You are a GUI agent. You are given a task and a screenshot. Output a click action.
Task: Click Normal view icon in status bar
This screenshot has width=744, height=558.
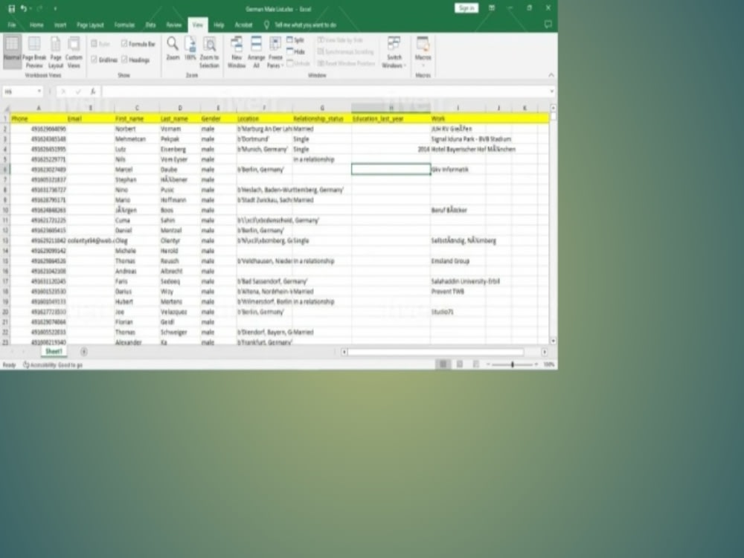443,364
